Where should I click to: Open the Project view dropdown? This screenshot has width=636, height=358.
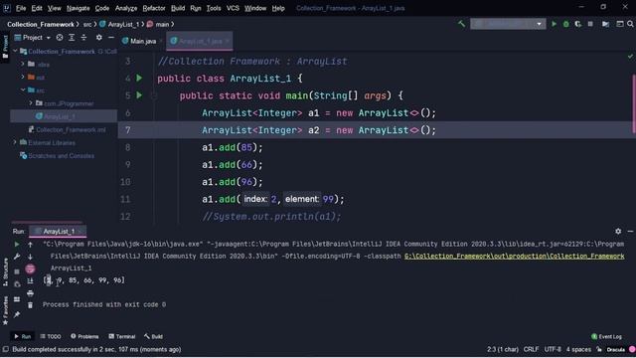33,38
